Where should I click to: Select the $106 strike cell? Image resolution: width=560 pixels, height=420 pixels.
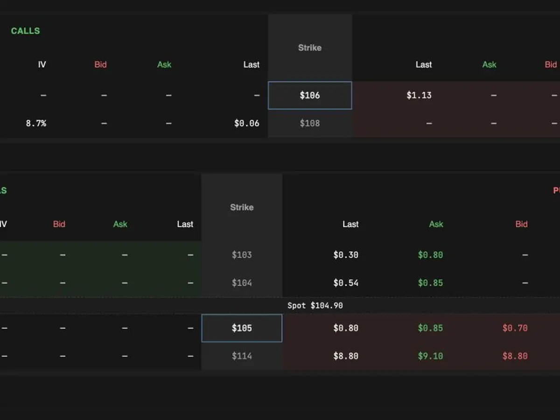pos(310,95)
